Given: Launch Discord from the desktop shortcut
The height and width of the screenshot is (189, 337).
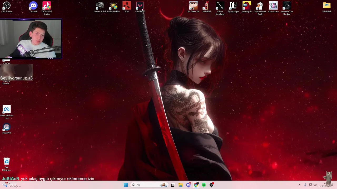Looking at the screenshot, I should (33, 7).
